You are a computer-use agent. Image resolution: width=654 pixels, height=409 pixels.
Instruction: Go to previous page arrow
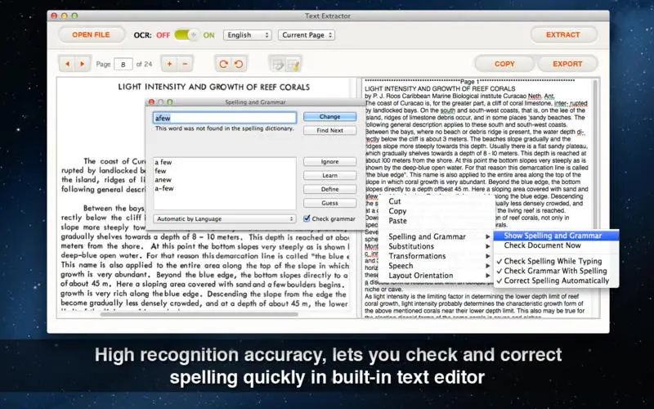(67, 64)
